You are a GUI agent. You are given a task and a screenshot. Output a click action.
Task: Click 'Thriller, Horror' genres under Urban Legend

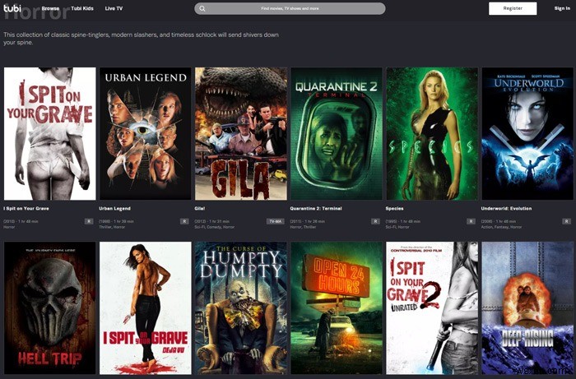[112, 227]
